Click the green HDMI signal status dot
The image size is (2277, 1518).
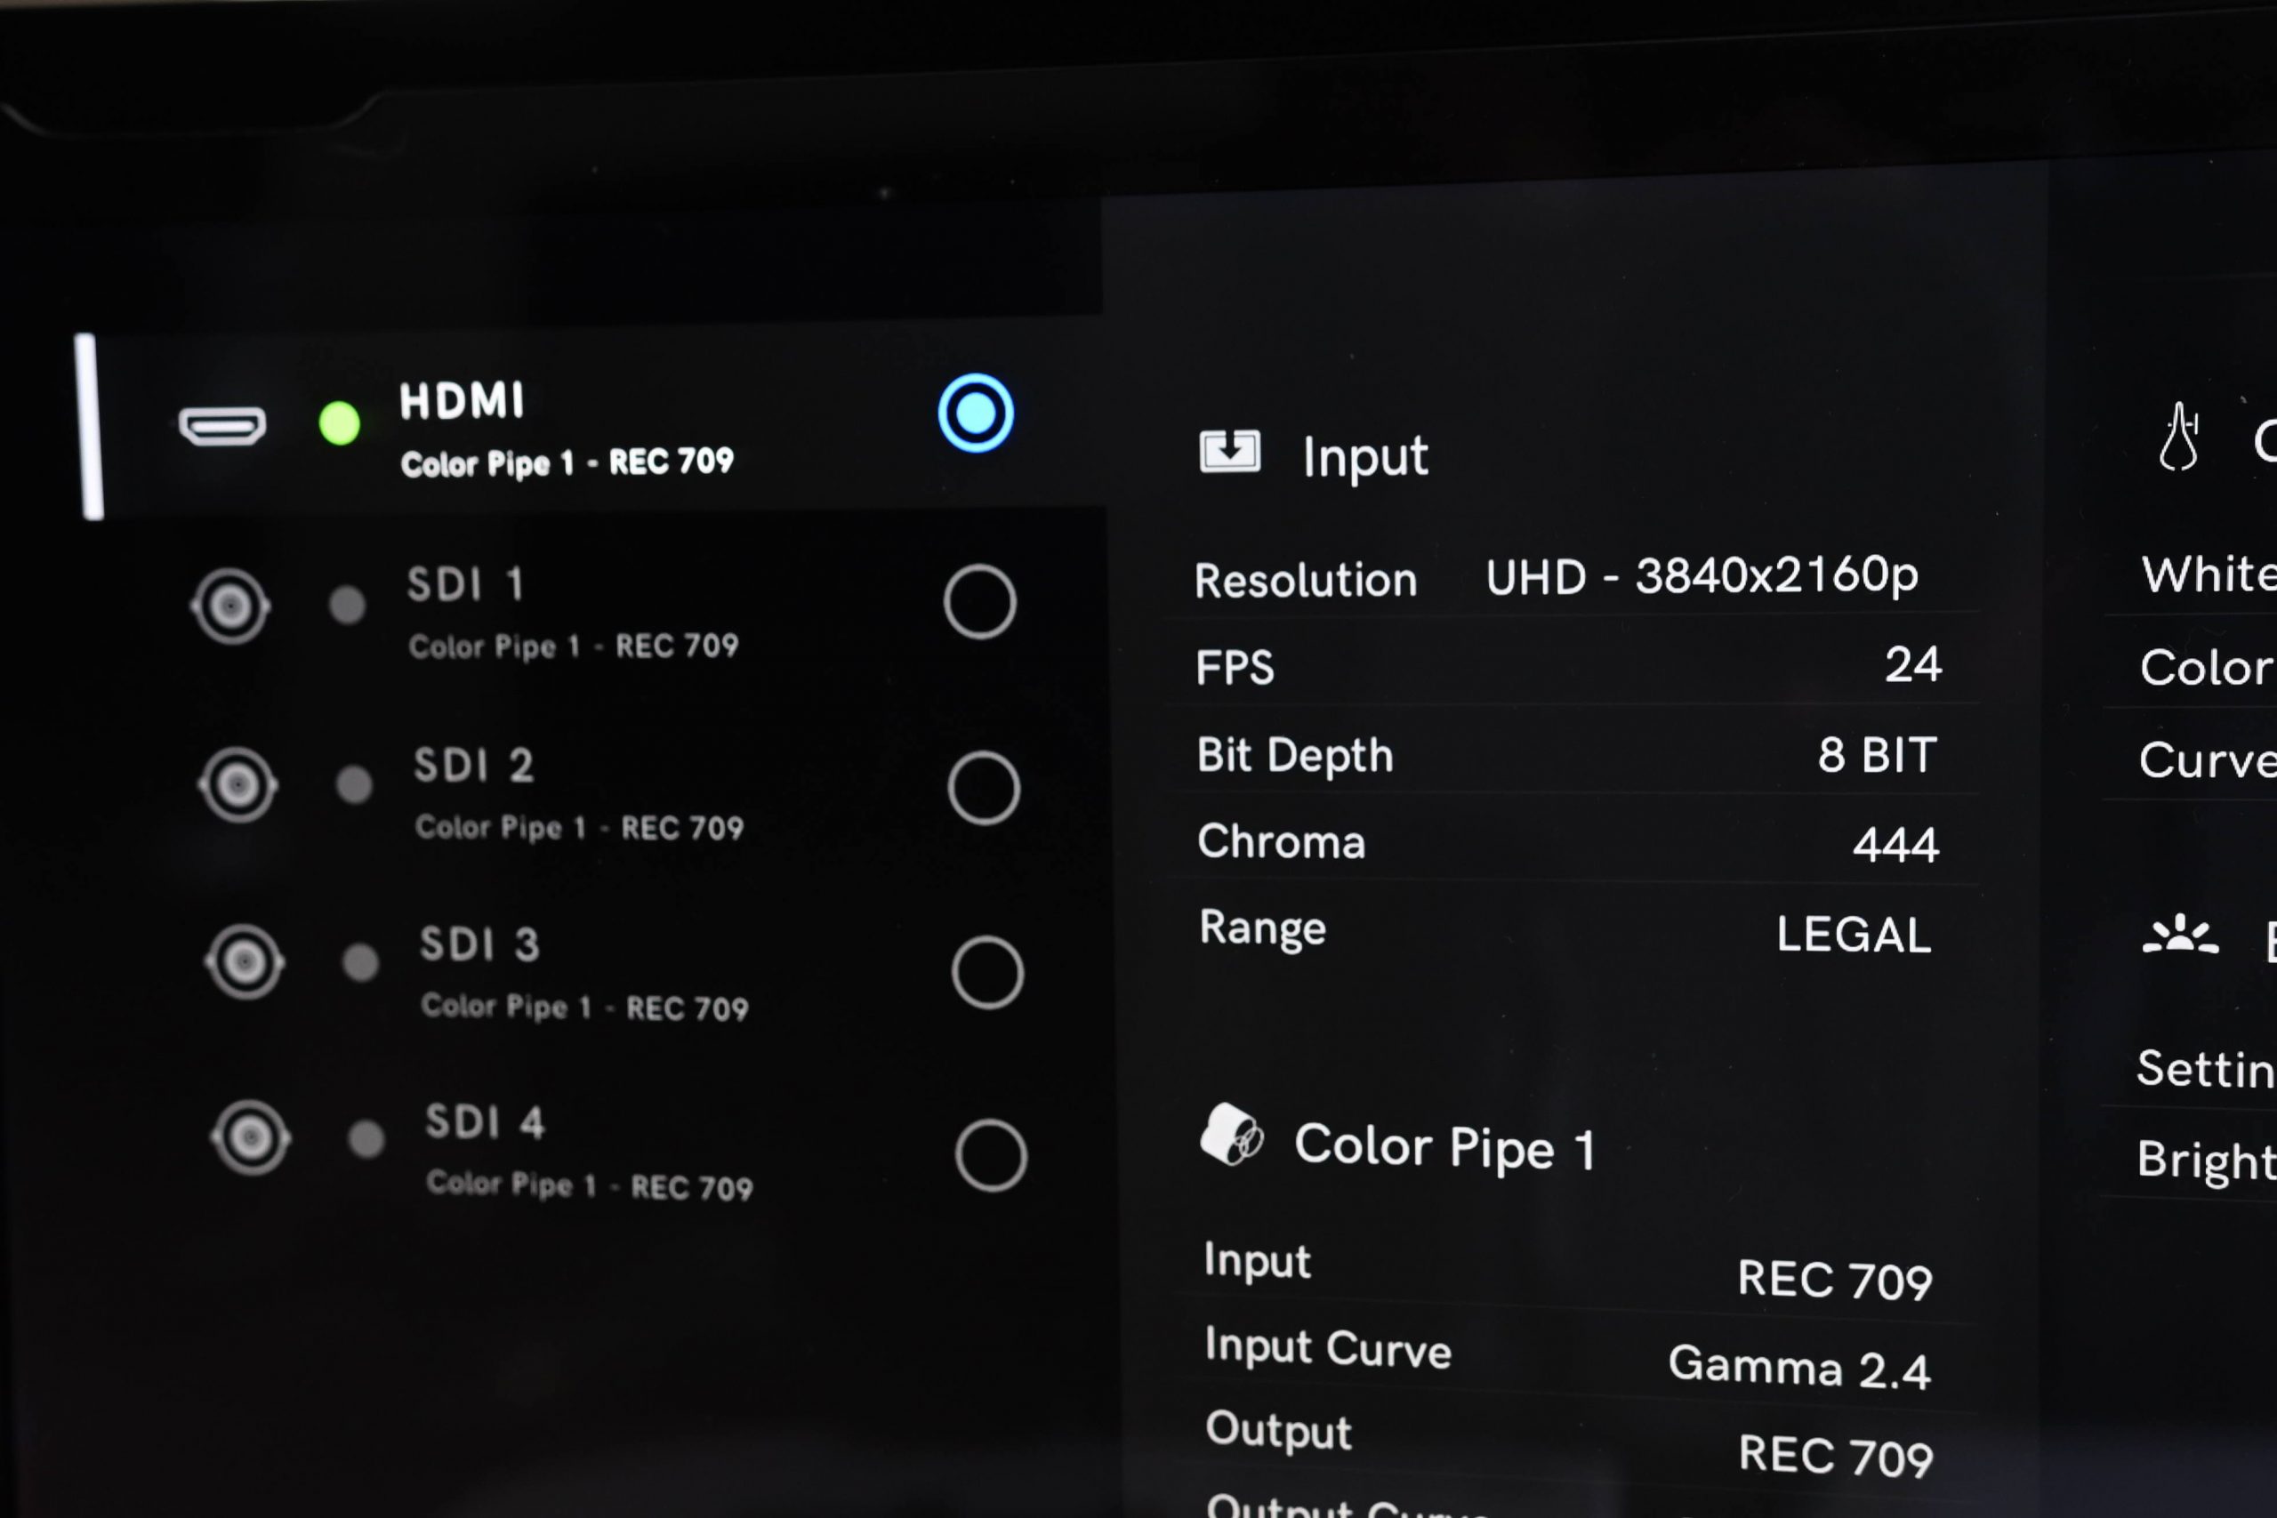[340, 424]
